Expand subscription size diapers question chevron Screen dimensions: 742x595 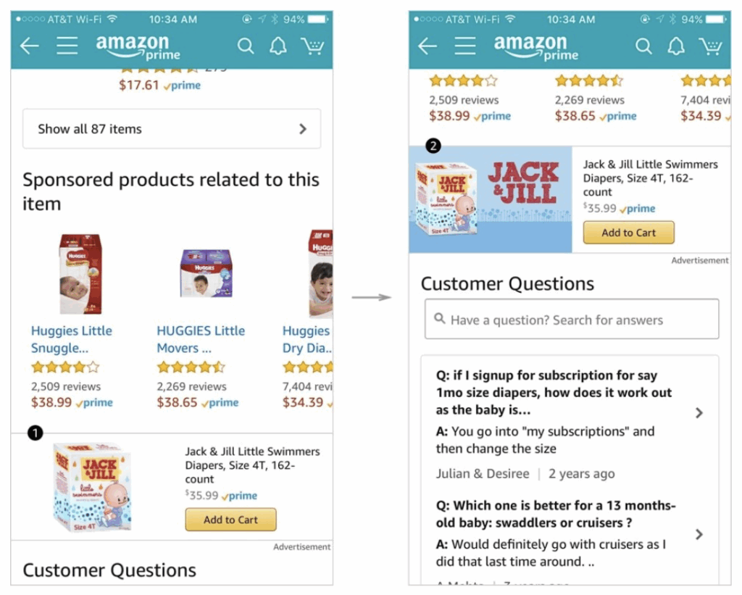click(x=699, y=413)
